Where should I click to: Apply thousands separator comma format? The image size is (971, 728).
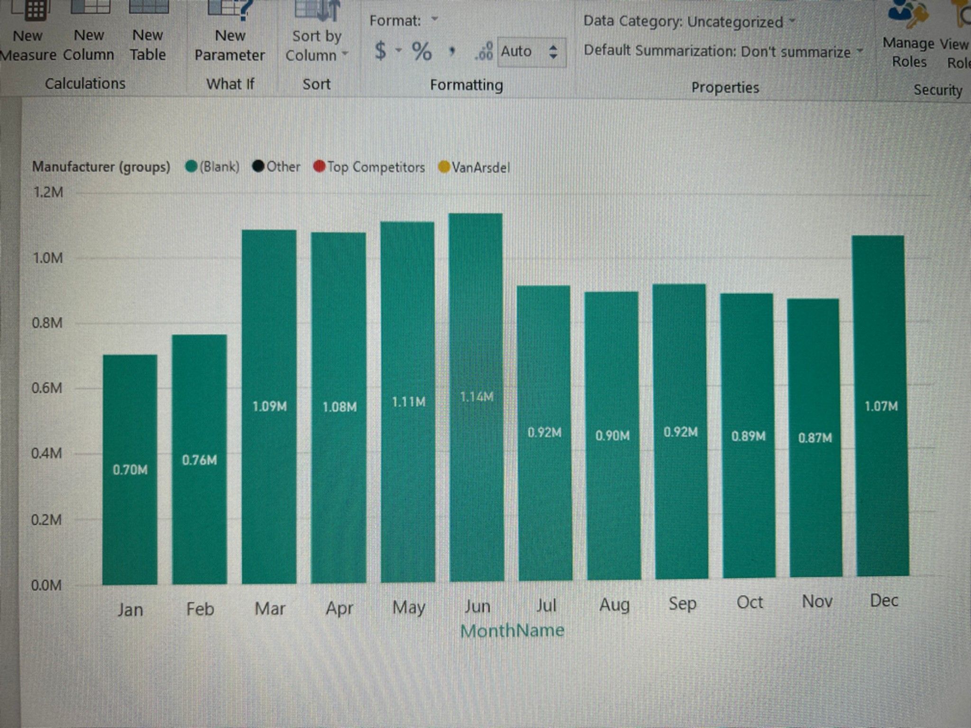[x=452, y=51]
